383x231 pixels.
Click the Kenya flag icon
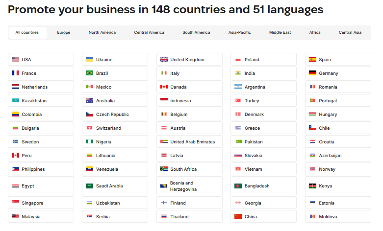[312, 186]
